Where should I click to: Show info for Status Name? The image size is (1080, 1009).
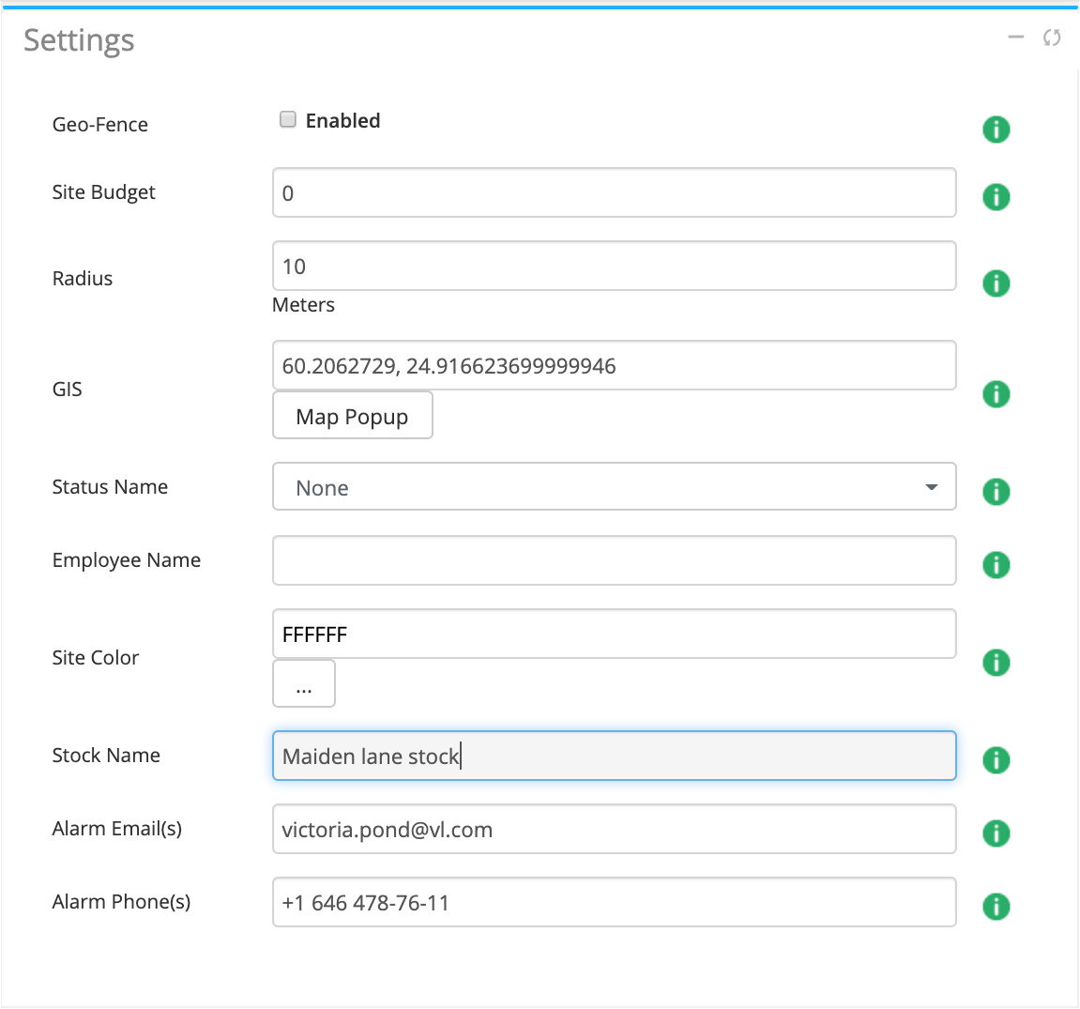[996, 492]
